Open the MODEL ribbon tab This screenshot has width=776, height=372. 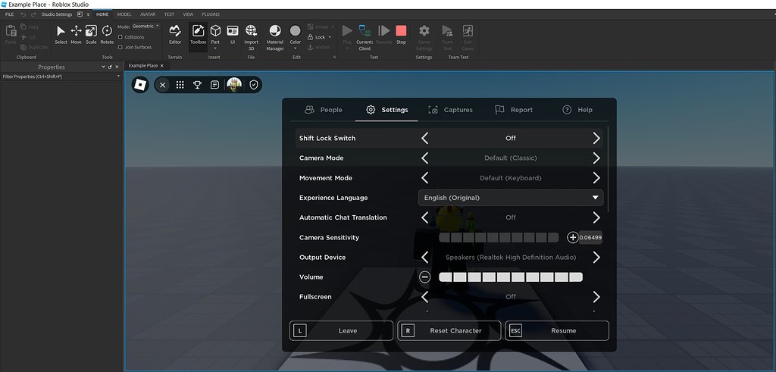tap(124, 14)
